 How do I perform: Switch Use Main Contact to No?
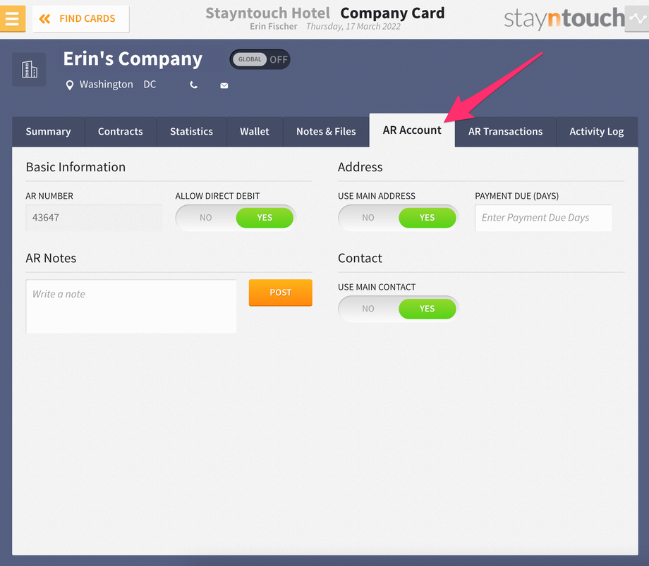coord(368,309)
